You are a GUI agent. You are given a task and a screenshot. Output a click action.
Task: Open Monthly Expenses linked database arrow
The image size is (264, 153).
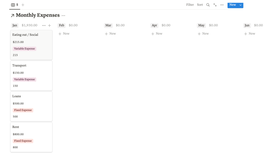tap(12, 16)
